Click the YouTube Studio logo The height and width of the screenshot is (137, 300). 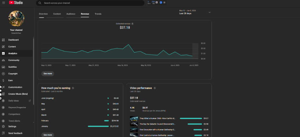click(x=16, y=3)
